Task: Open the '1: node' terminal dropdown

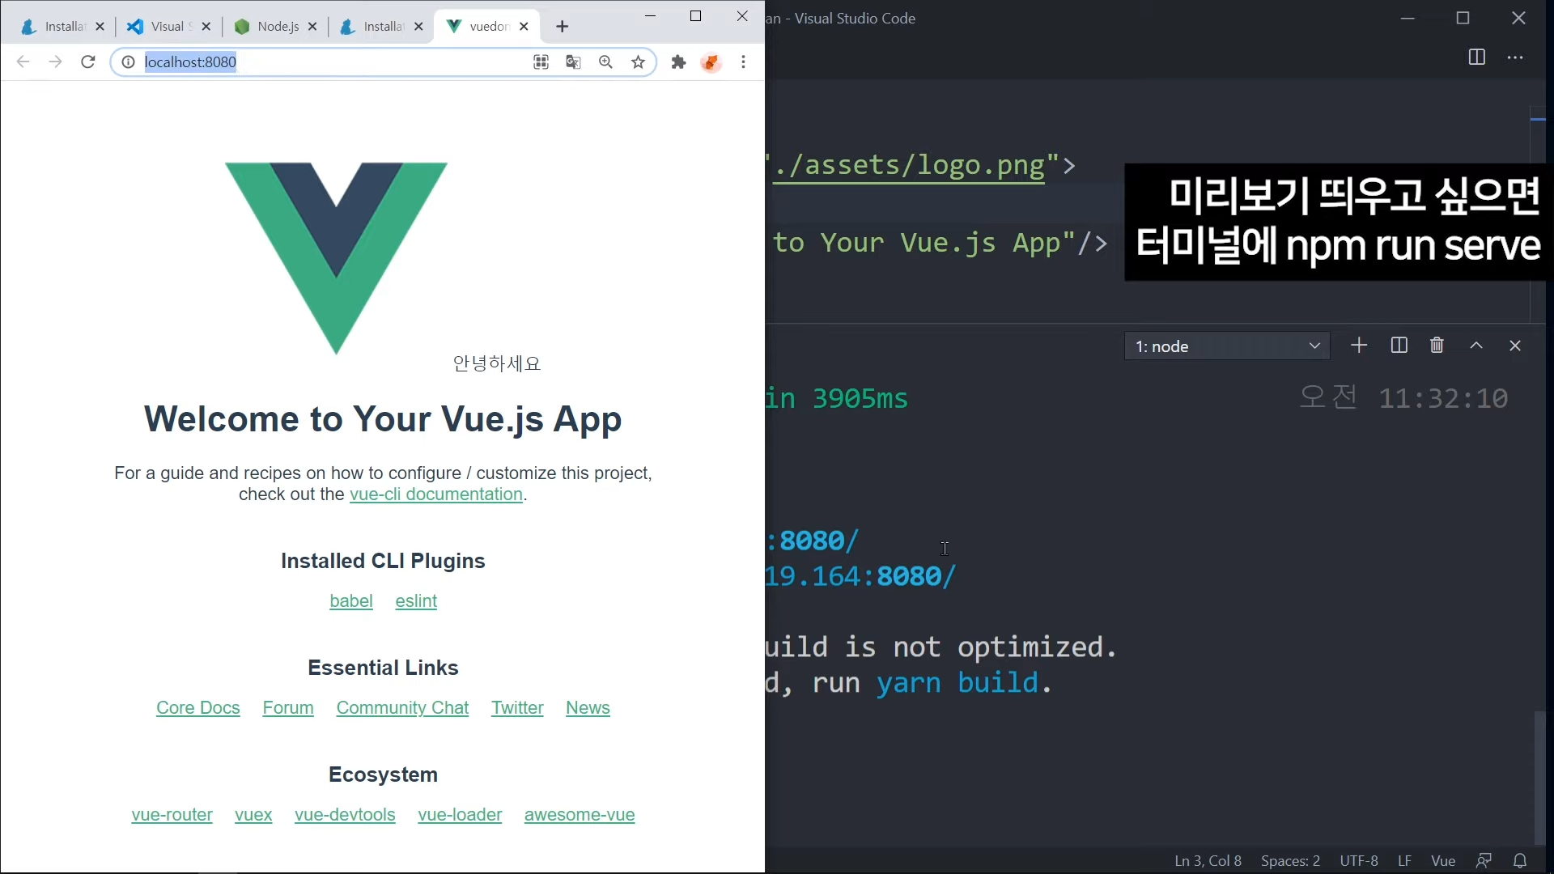Action: point(1226,346)
